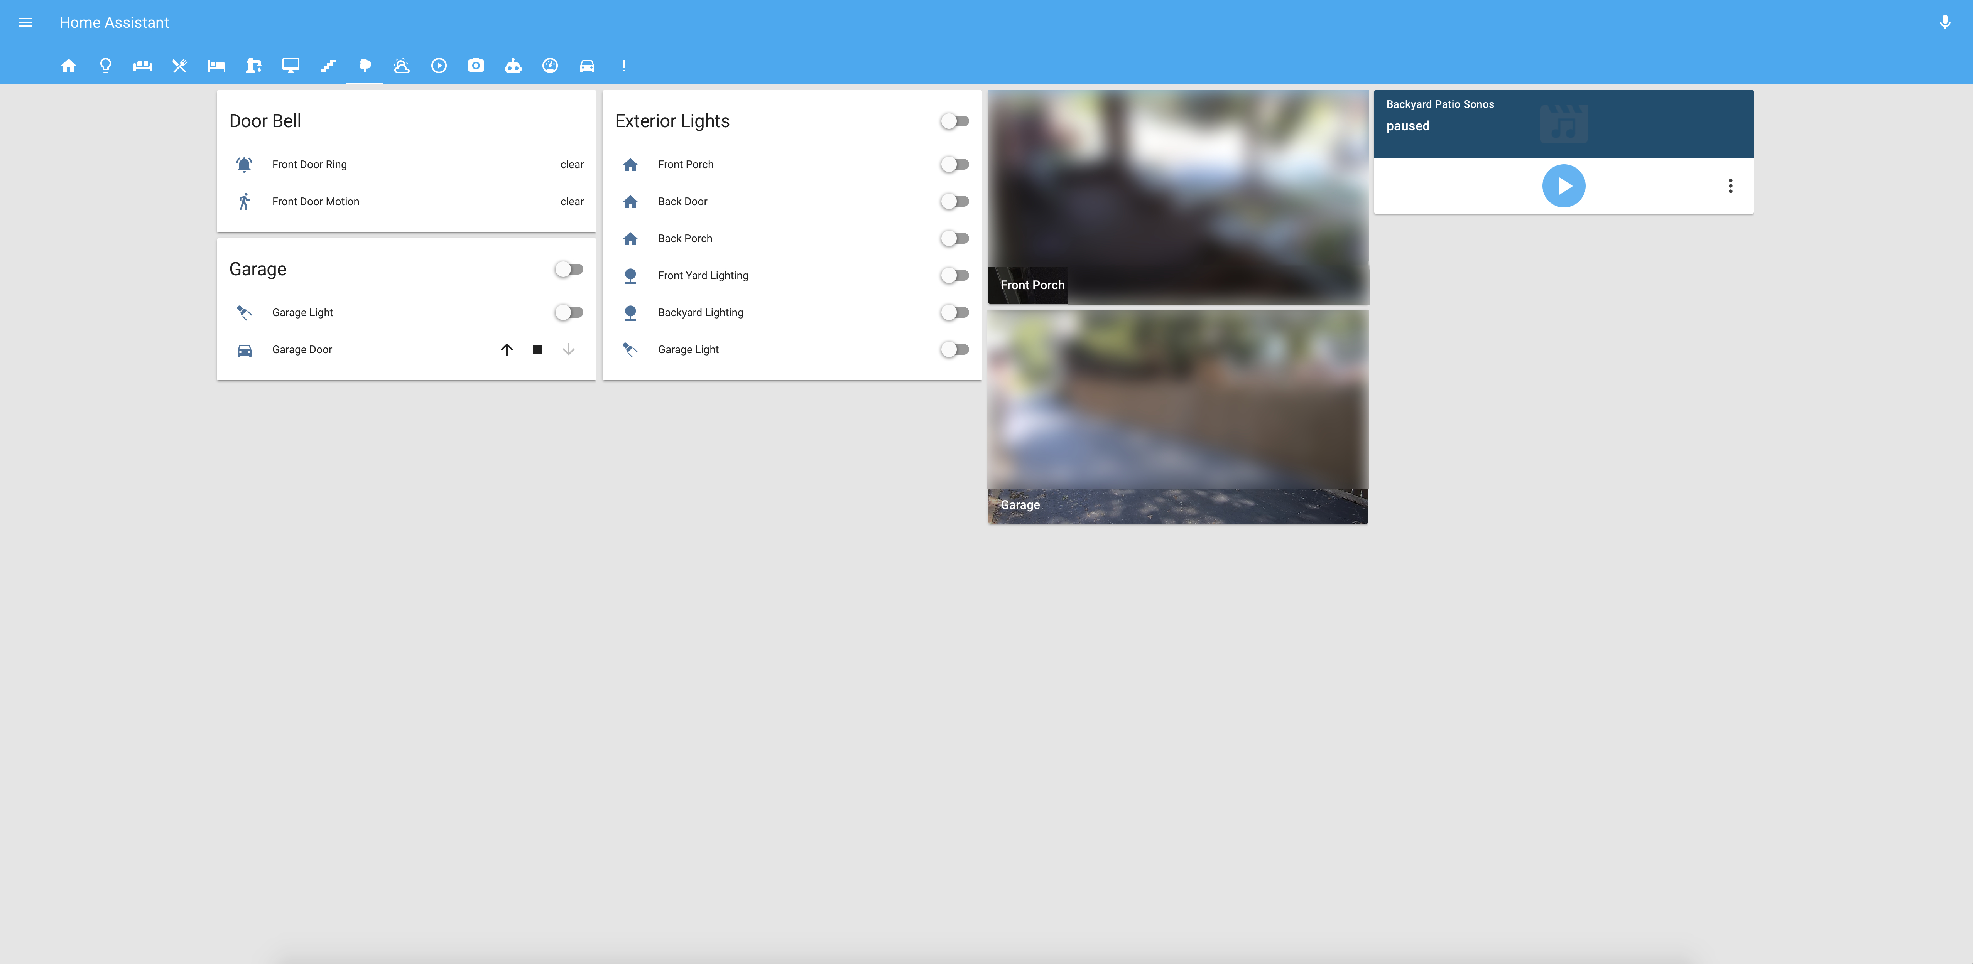1973x964 pixels.
Task: Open the robot automation tab icon
Action: (x=512, y=66)
